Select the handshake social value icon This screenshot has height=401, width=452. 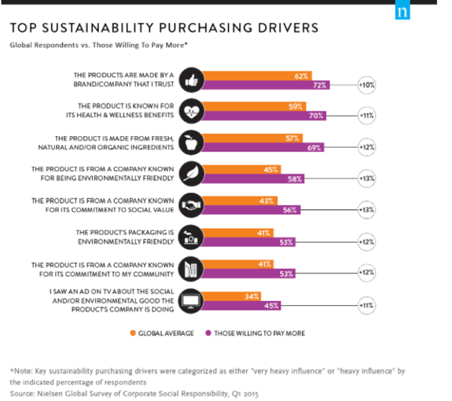click(191, 205)
